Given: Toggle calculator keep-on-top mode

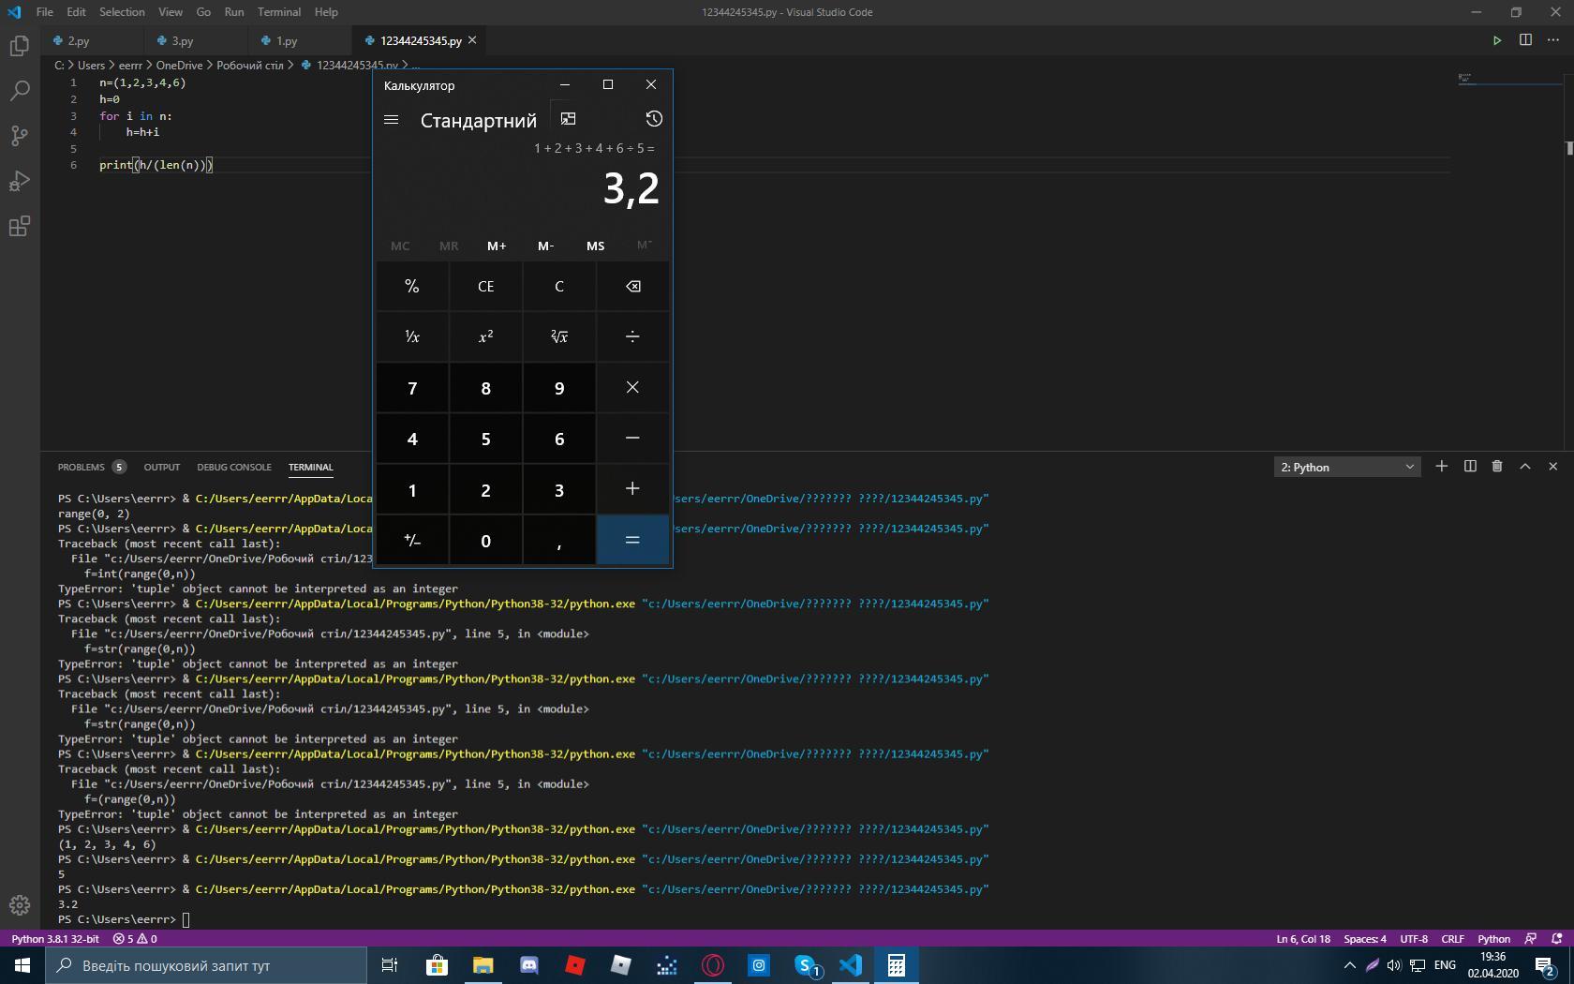Looking at the screenshot, I should click(x=568, y=119).
